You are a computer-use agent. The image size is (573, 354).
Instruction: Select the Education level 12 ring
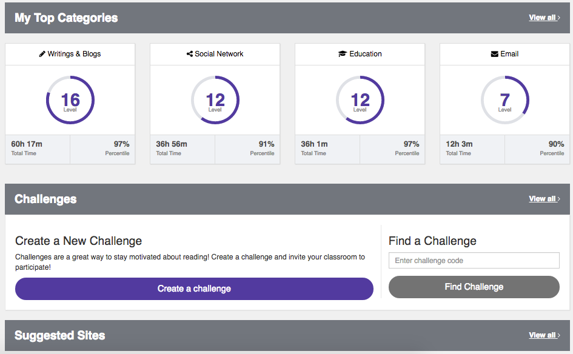pos(360,100)
